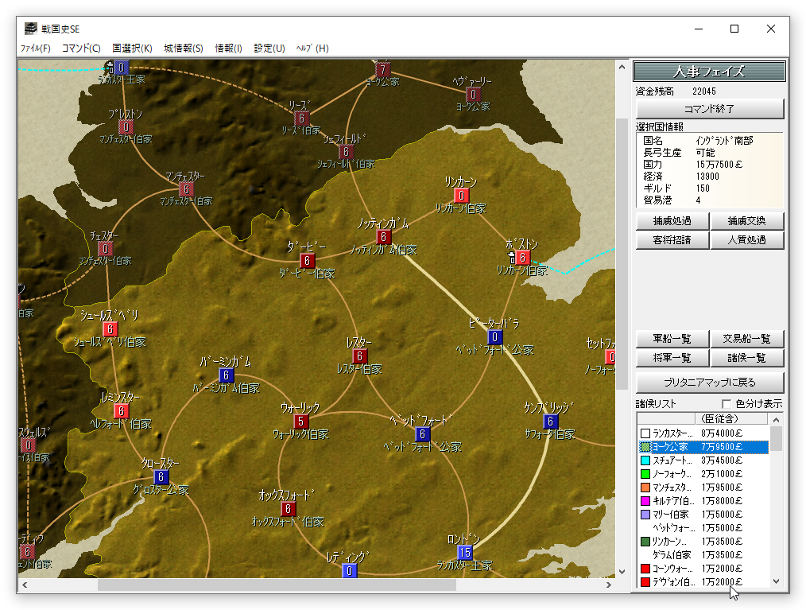806x610 pixels.
Task: Click the Oxford castle marker
Action: [x=289, y=509]
